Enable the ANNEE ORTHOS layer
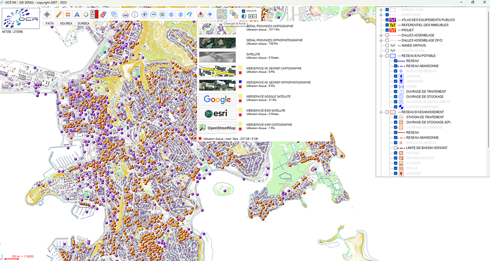 click(387, 46)
